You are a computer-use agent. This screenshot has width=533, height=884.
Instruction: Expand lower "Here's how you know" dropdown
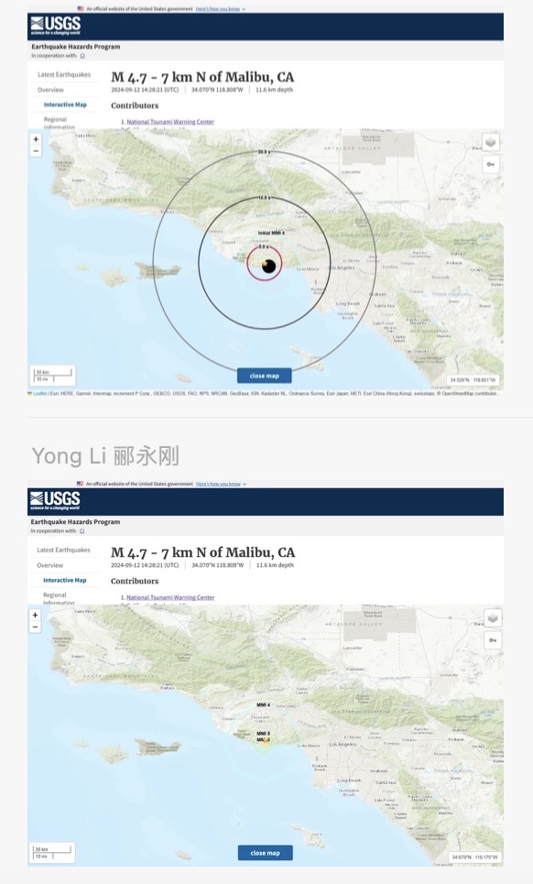point(221,484)
